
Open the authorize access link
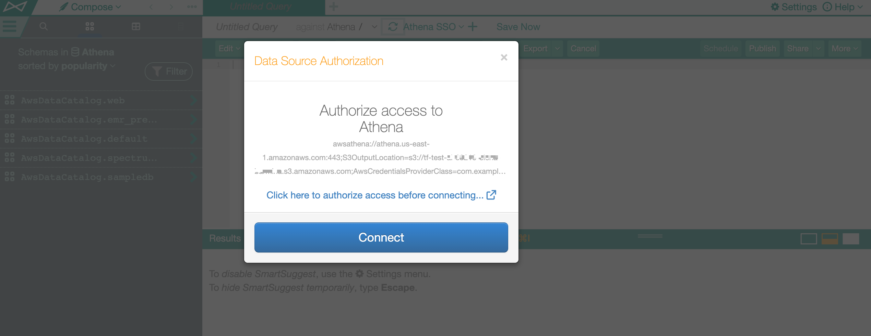(x=381, y=195)
